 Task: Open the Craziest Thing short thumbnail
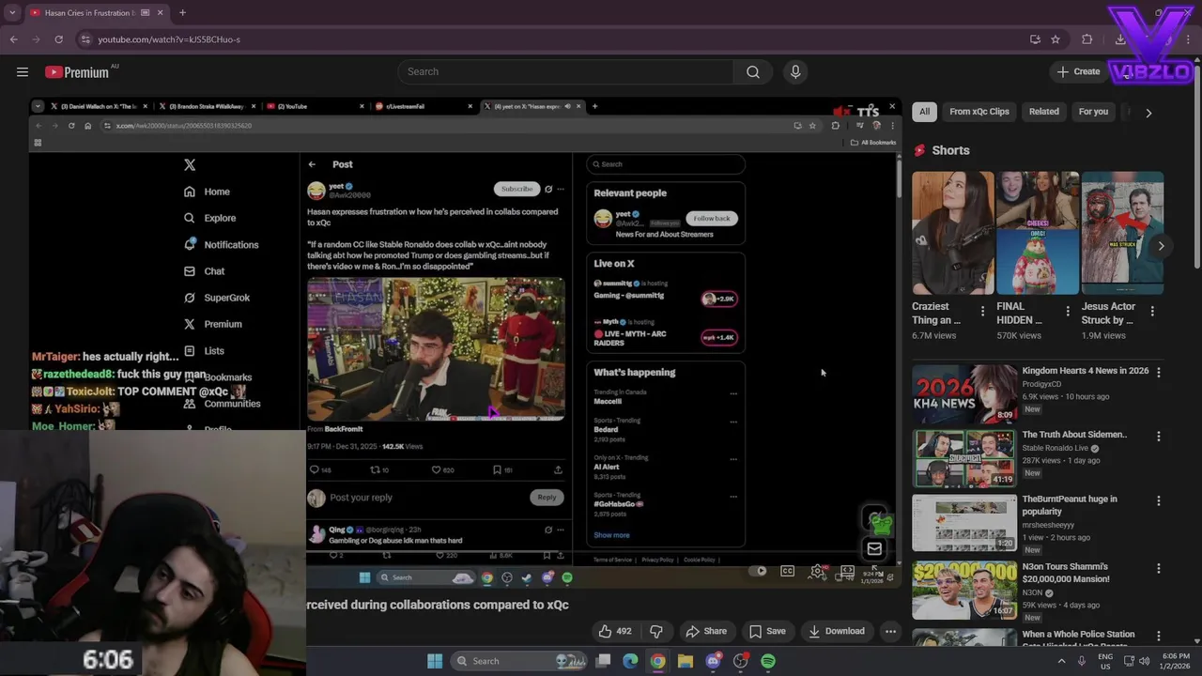click(952, 233)
